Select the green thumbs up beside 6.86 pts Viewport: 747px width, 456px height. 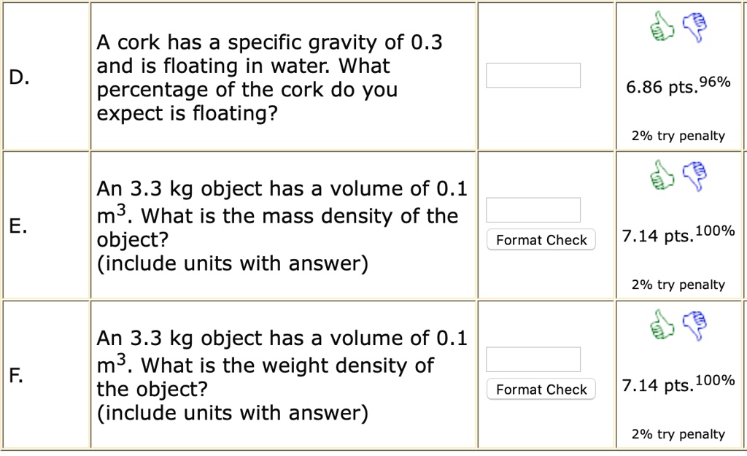point(661,26)
